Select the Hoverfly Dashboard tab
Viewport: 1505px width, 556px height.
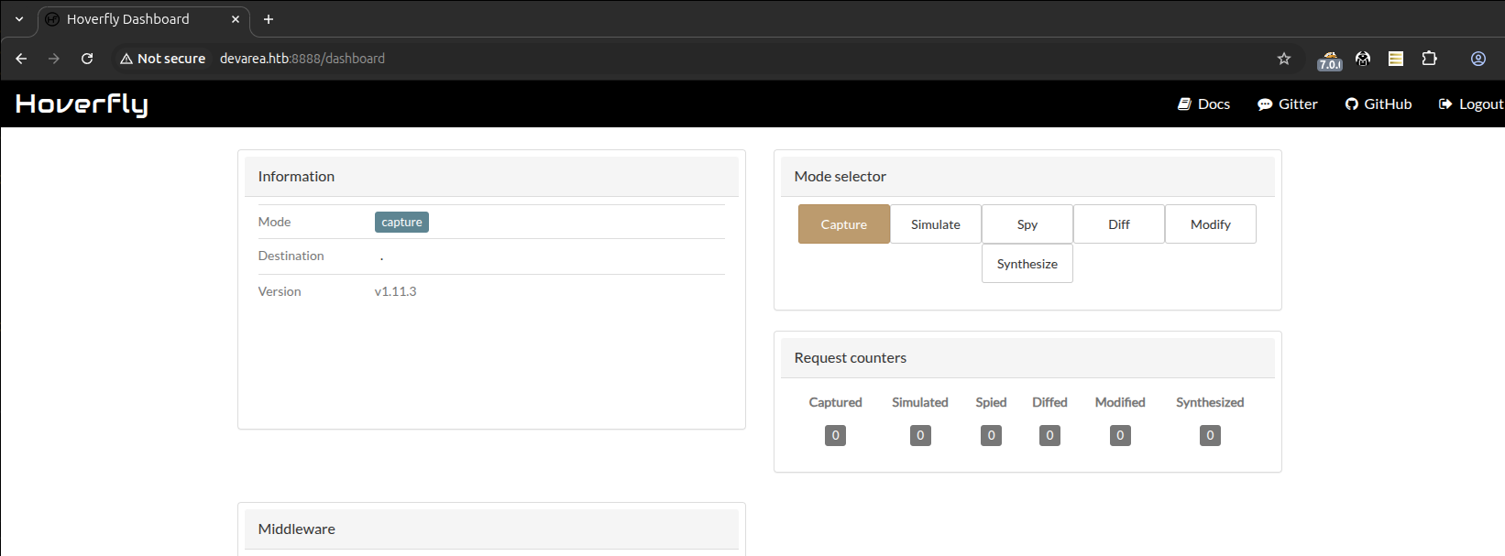pyautogui.click(x=143, y=19)
